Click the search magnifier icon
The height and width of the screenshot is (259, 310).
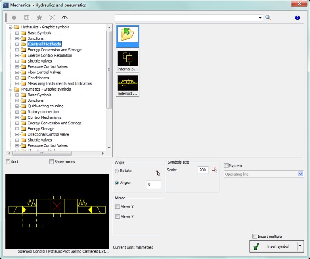tap(268, 18)
